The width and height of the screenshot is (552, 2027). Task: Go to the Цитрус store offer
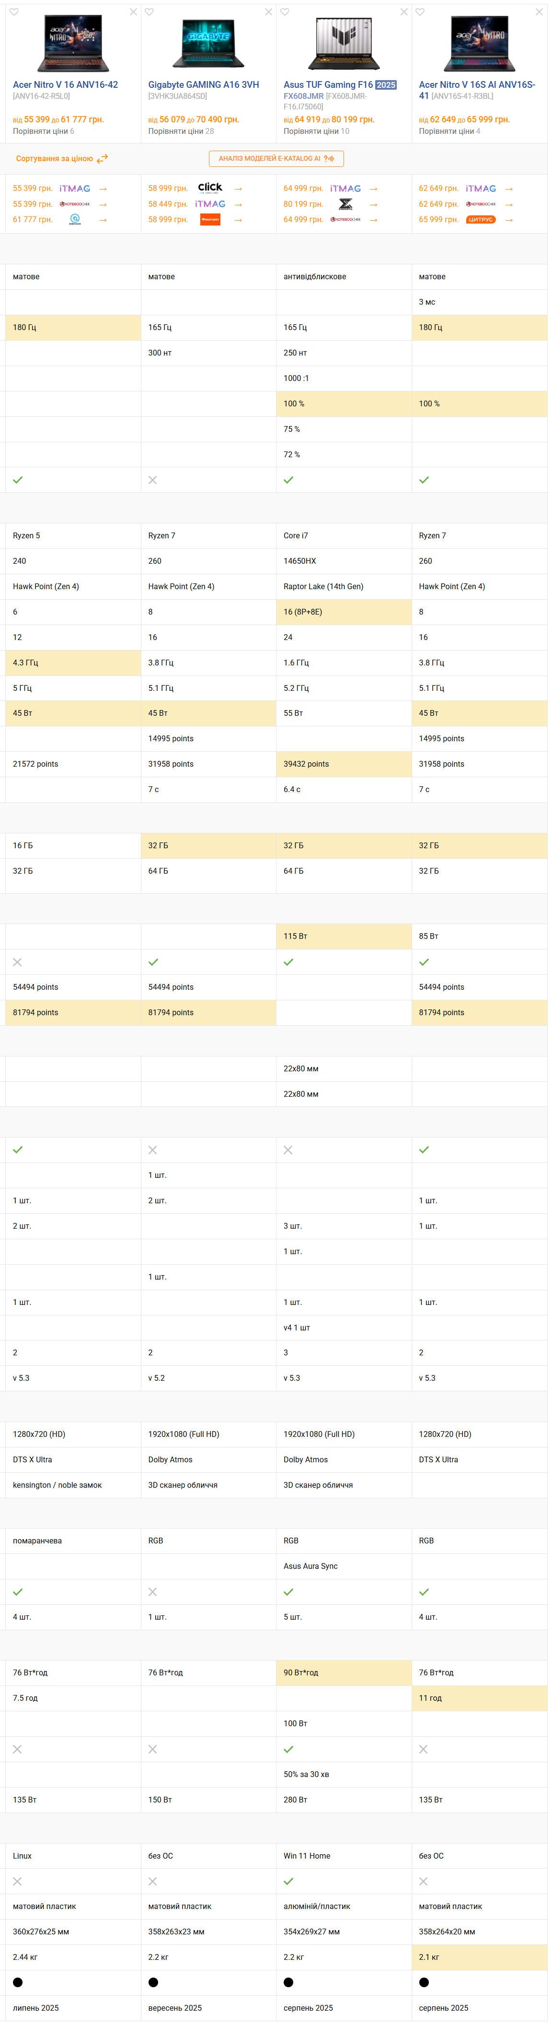point(481,220)
